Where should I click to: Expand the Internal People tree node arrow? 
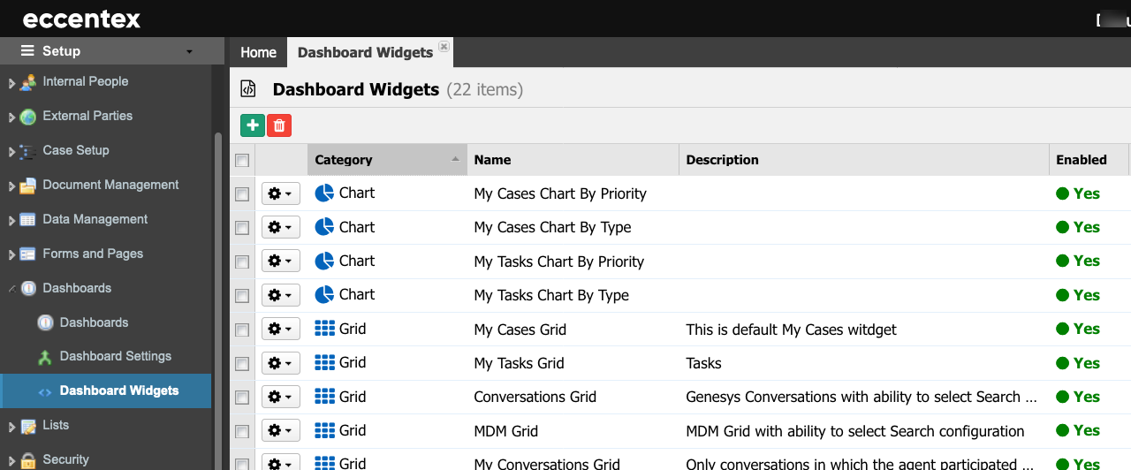11,83
